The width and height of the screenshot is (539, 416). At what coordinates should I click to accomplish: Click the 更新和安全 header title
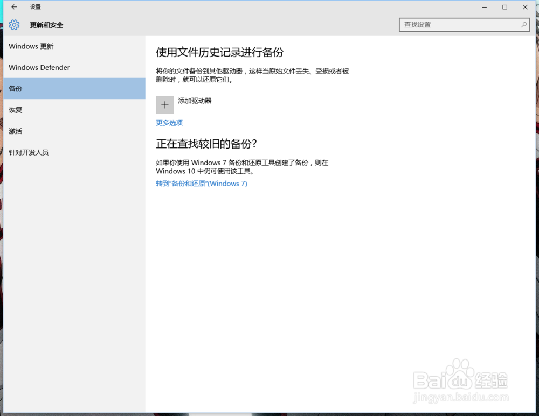[x=46, y=25]
